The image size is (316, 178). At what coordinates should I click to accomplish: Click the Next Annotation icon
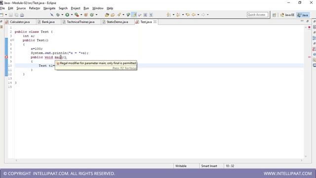(169, 15)
